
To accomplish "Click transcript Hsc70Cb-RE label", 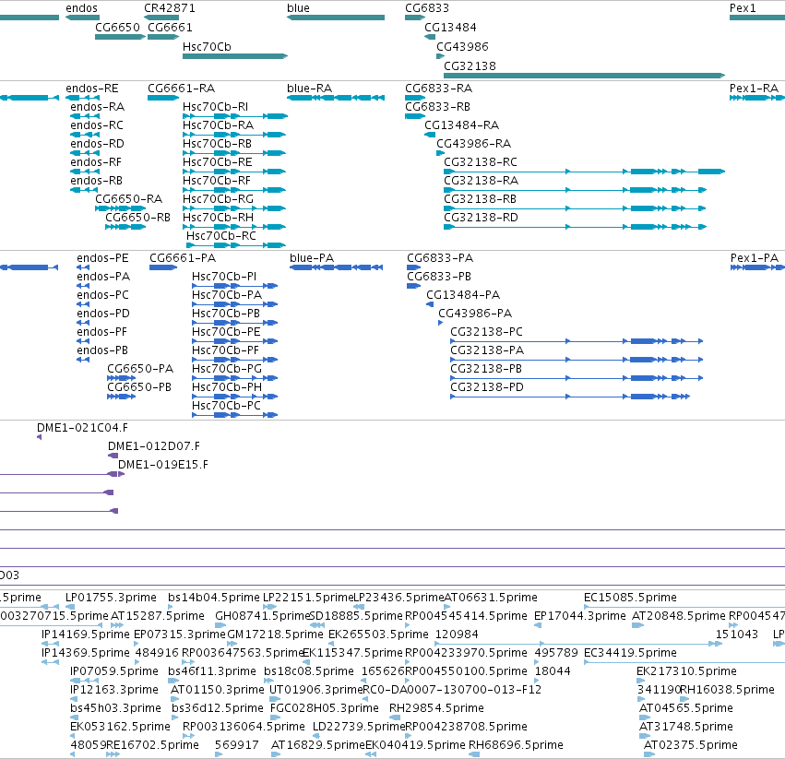I will (218, 162).
